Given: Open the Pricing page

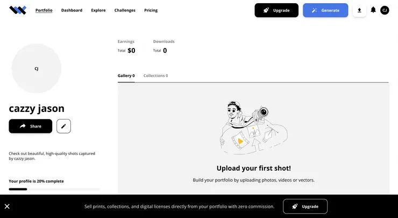Looking at the screenshot, I should point(151,10).
